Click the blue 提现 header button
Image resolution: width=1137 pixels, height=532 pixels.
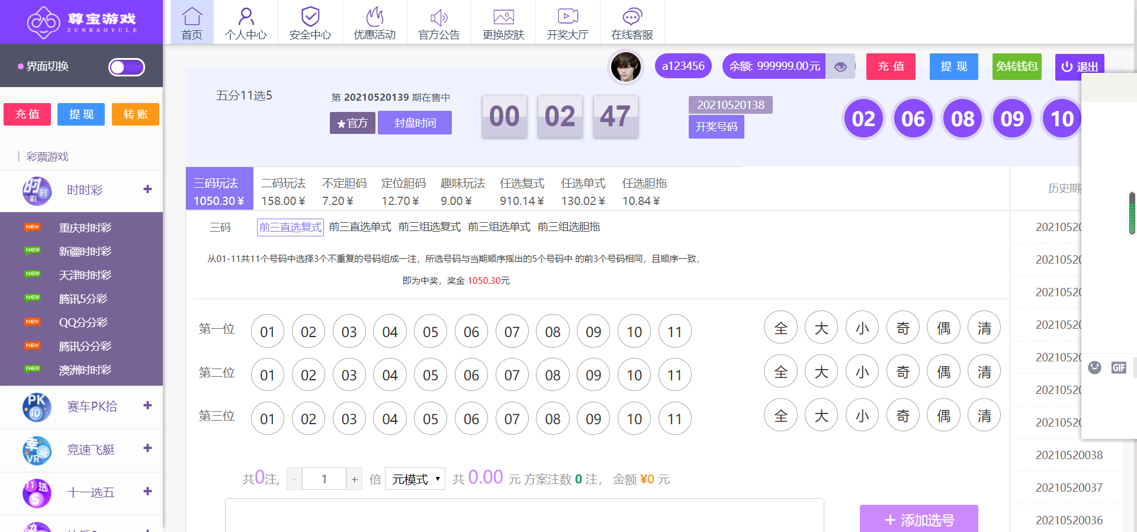point(954,66)
